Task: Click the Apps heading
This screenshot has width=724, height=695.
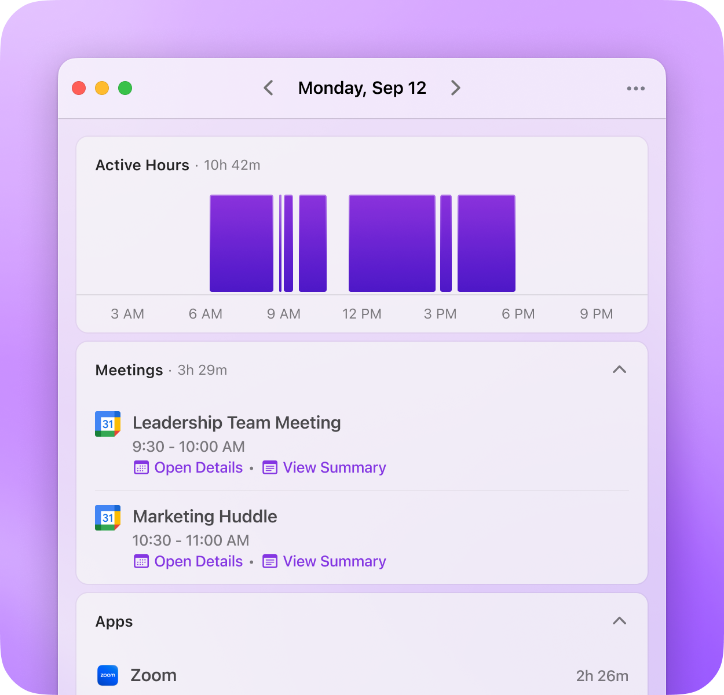Action: (x=114, y=621)
